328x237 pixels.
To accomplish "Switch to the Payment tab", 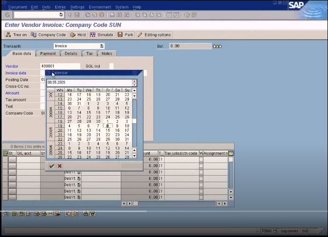I will tap(48, 54).
